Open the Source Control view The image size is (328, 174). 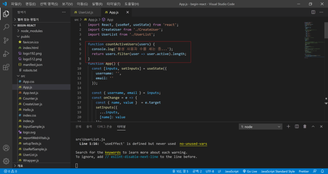coord(6,41)
